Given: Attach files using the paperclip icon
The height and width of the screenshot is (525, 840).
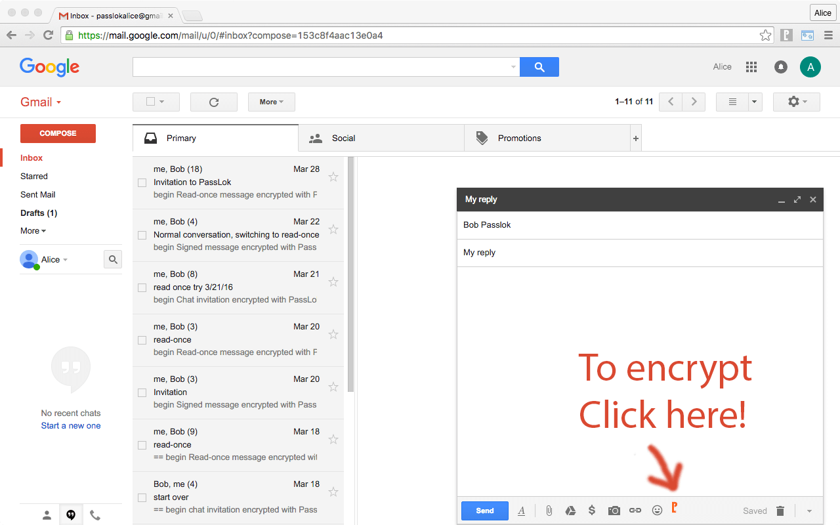Looking at the screenshot, I should click(549, 511).
